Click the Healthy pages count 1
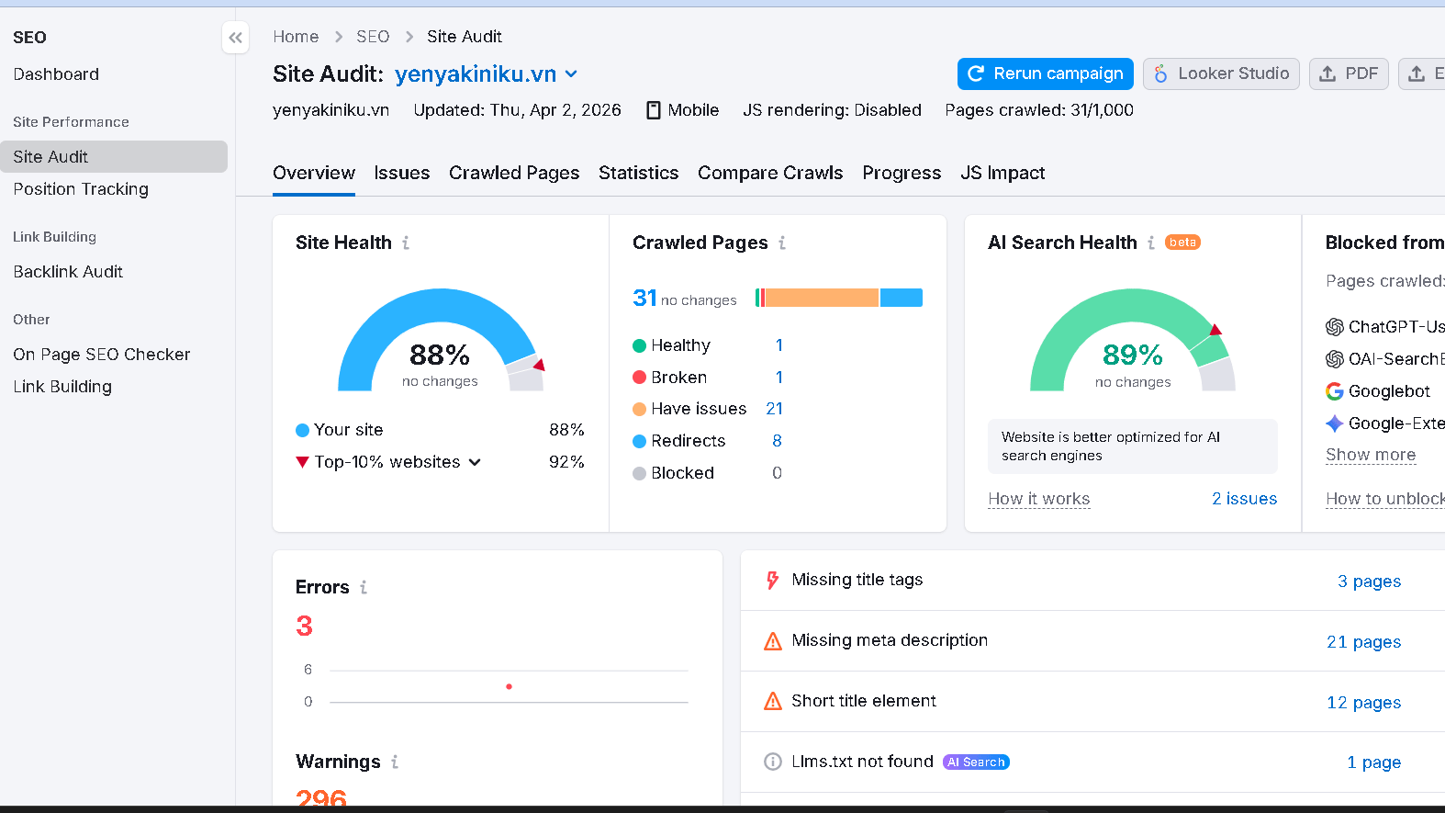This screenshot has height=813, width=1445. coord(779,345)
